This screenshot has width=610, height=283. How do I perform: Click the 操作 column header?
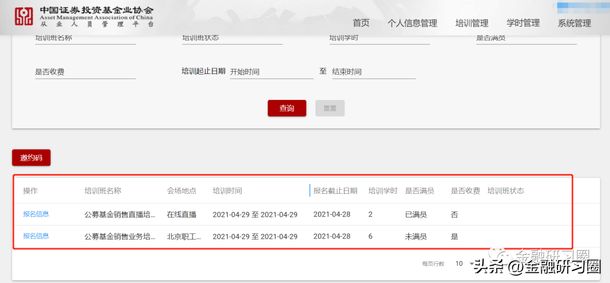tap(30, 191)
